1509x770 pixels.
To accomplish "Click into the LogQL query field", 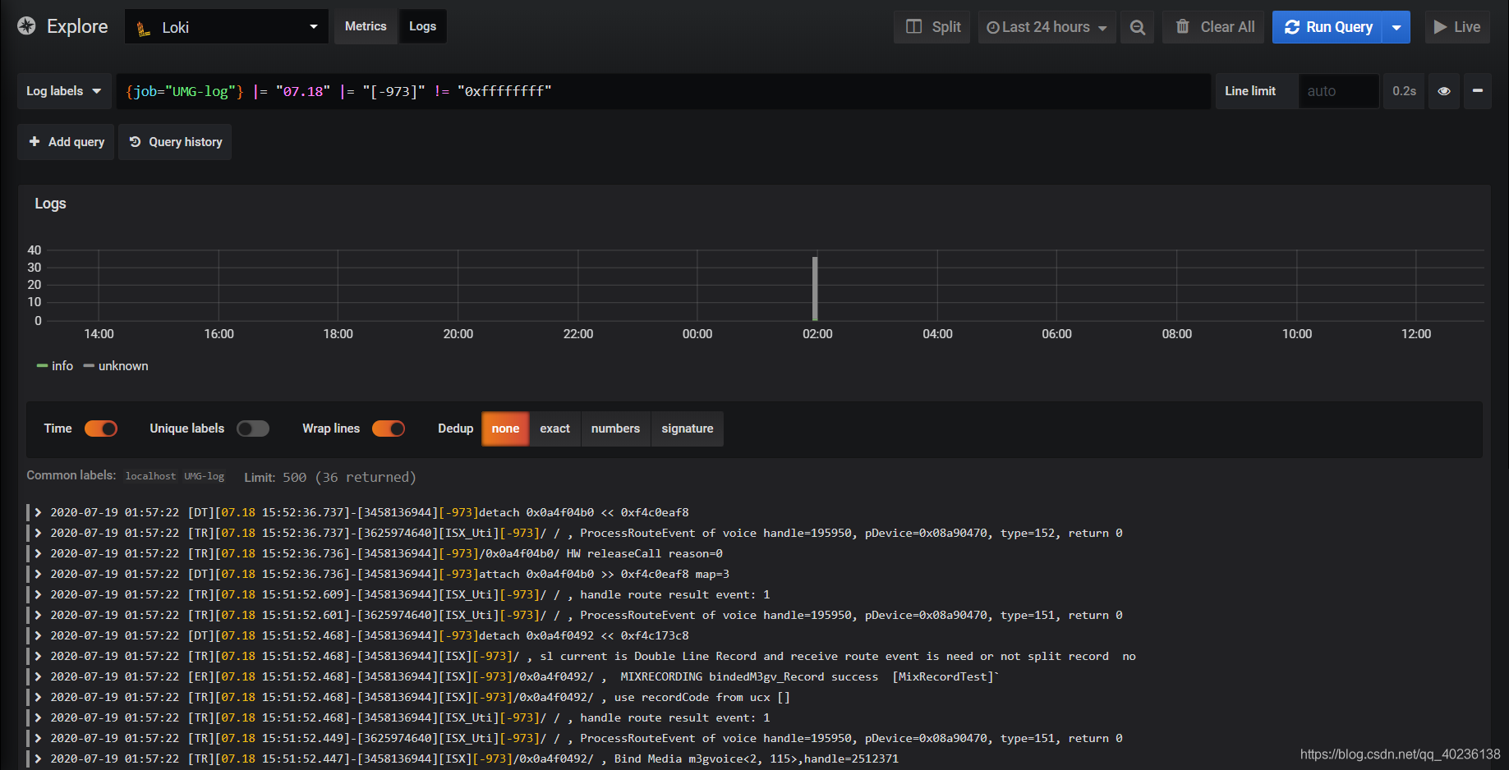I will click(664, 91).
